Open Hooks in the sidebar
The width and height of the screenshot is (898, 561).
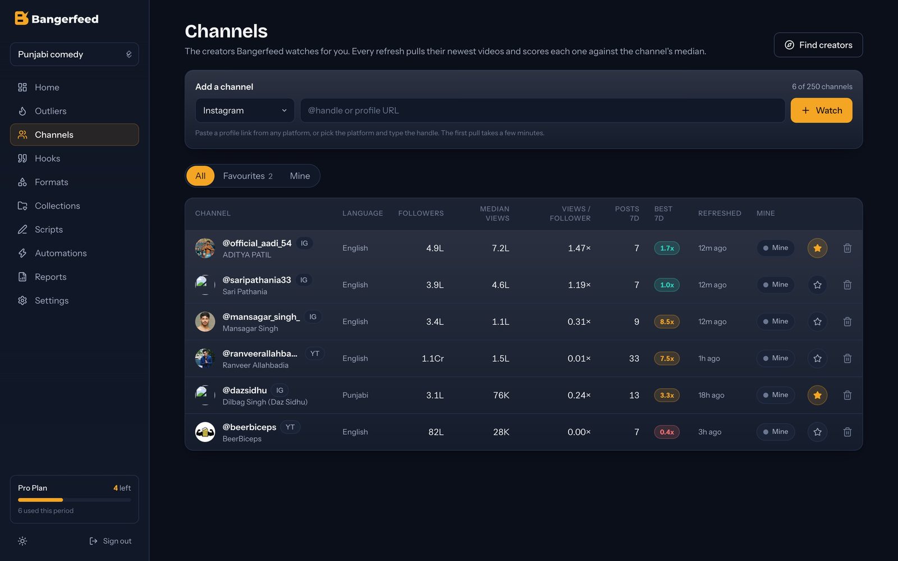coord(74,158)
